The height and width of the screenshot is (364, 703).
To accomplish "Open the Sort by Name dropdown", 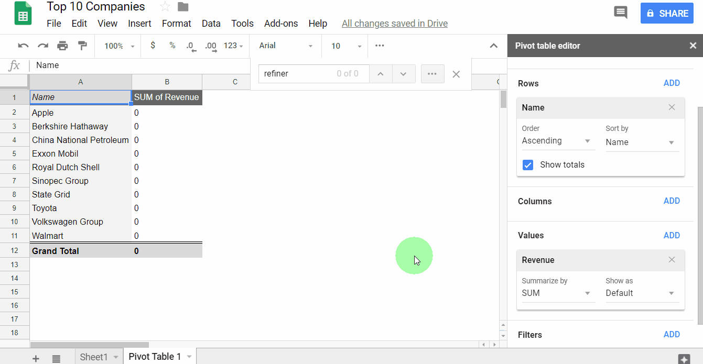I will point(642,142).
